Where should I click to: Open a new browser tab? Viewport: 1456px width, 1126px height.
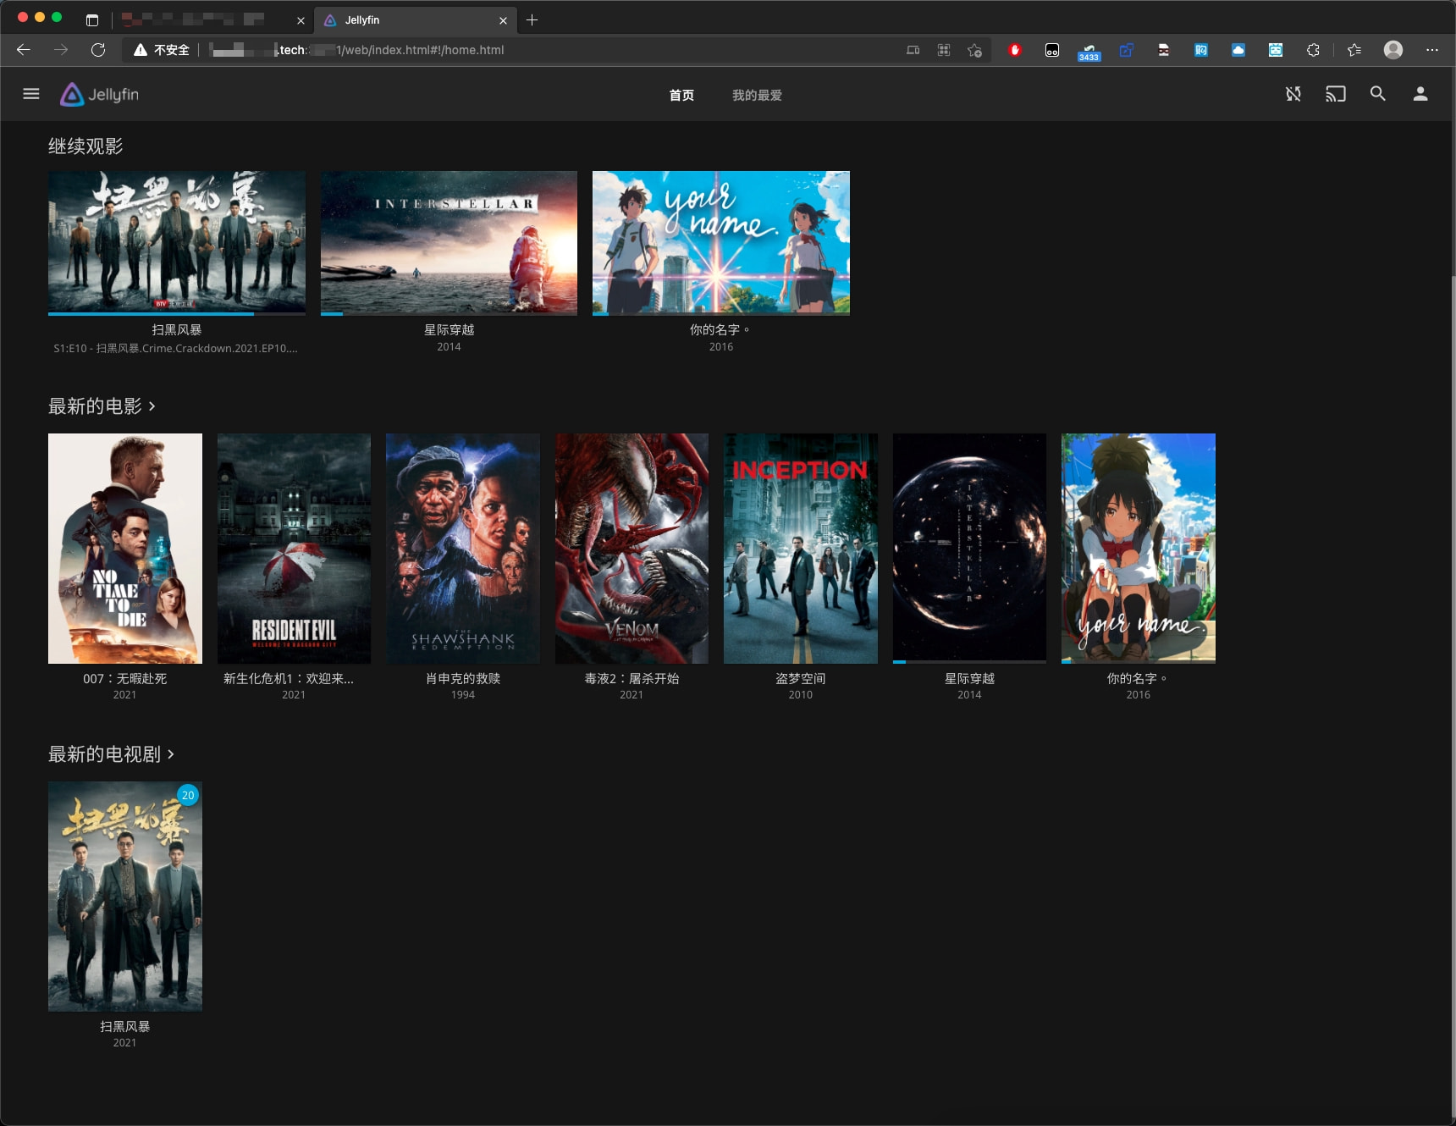(x=532, y=20)
